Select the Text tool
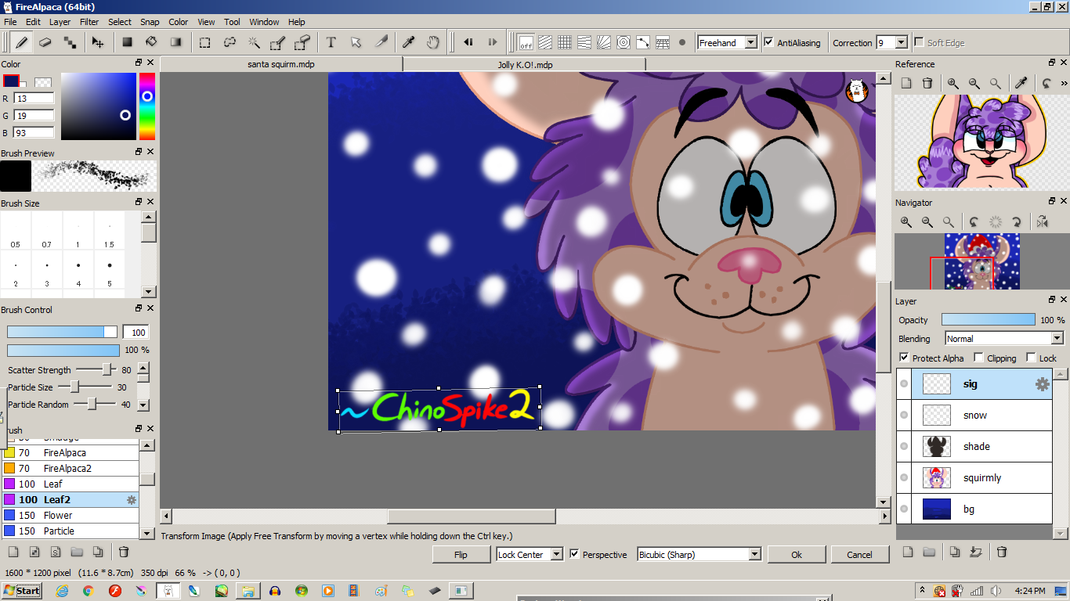 click(x=331, y=42)
